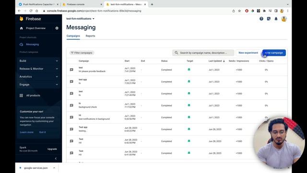Sort by Last Updated column arrow

point(224,61)
